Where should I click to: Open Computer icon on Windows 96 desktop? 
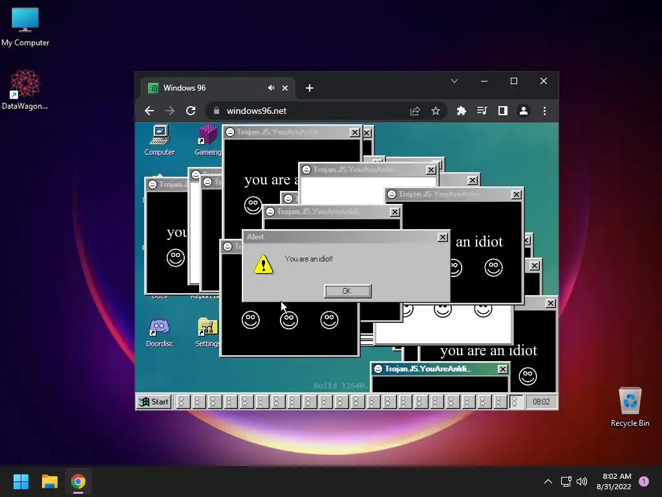[x=159, y=140]
